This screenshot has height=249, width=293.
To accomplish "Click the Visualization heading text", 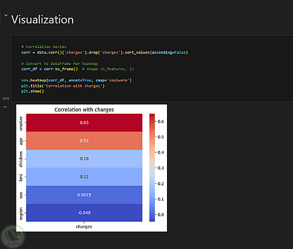I will (x=42, y=19).
